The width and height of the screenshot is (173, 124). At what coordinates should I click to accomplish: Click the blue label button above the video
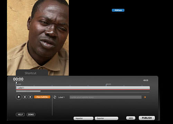118,10
